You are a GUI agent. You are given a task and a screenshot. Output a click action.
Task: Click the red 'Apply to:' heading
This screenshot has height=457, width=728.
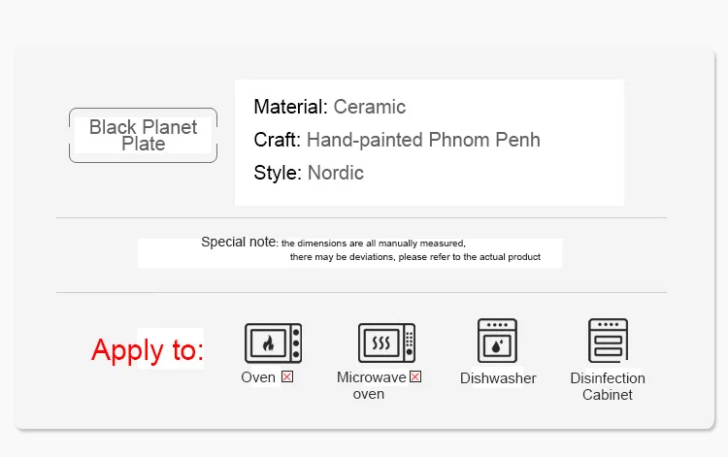(148, 350)
